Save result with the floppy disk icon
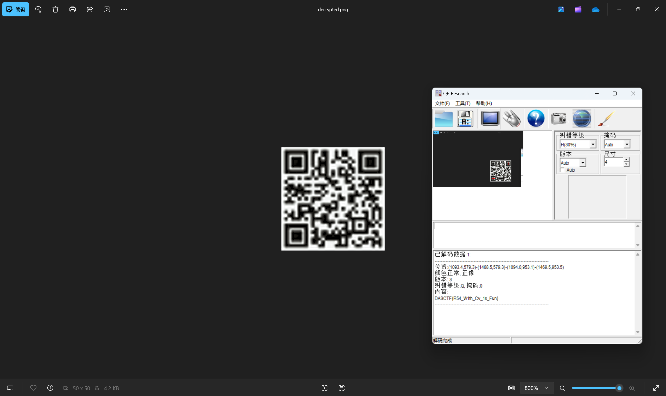666x396 pixels. (465, 119)
